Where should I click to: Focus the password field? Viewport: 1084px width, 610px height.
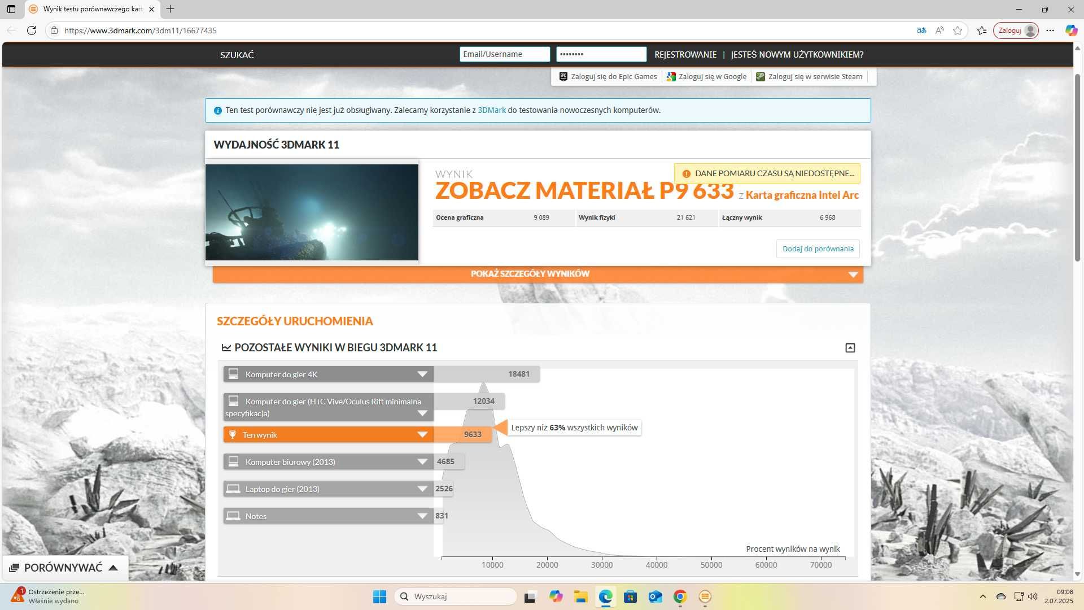pyautogui.click(x=601, y=54)
